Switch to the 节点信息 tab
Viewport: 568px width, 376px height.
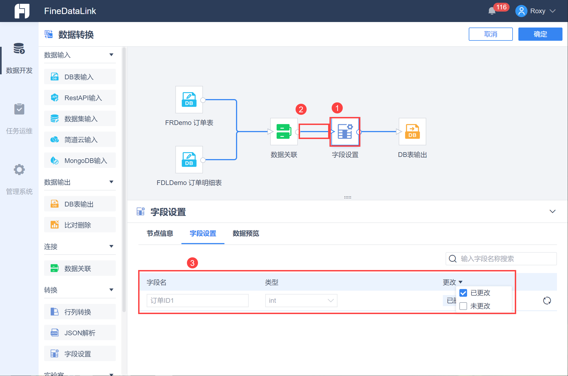(x=160, y=233)
